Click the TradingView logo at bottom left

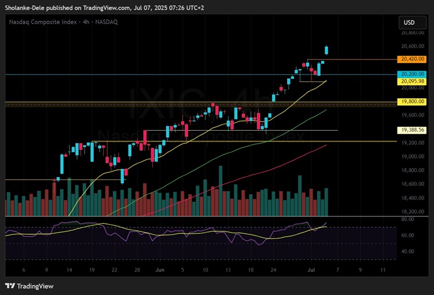(30, 286)
